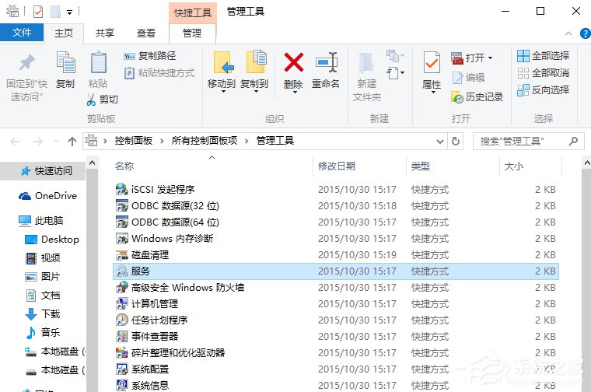The image size is (591, 392).
Task: Click the blue Help question mark icon
Action: (x=586, y=33)
